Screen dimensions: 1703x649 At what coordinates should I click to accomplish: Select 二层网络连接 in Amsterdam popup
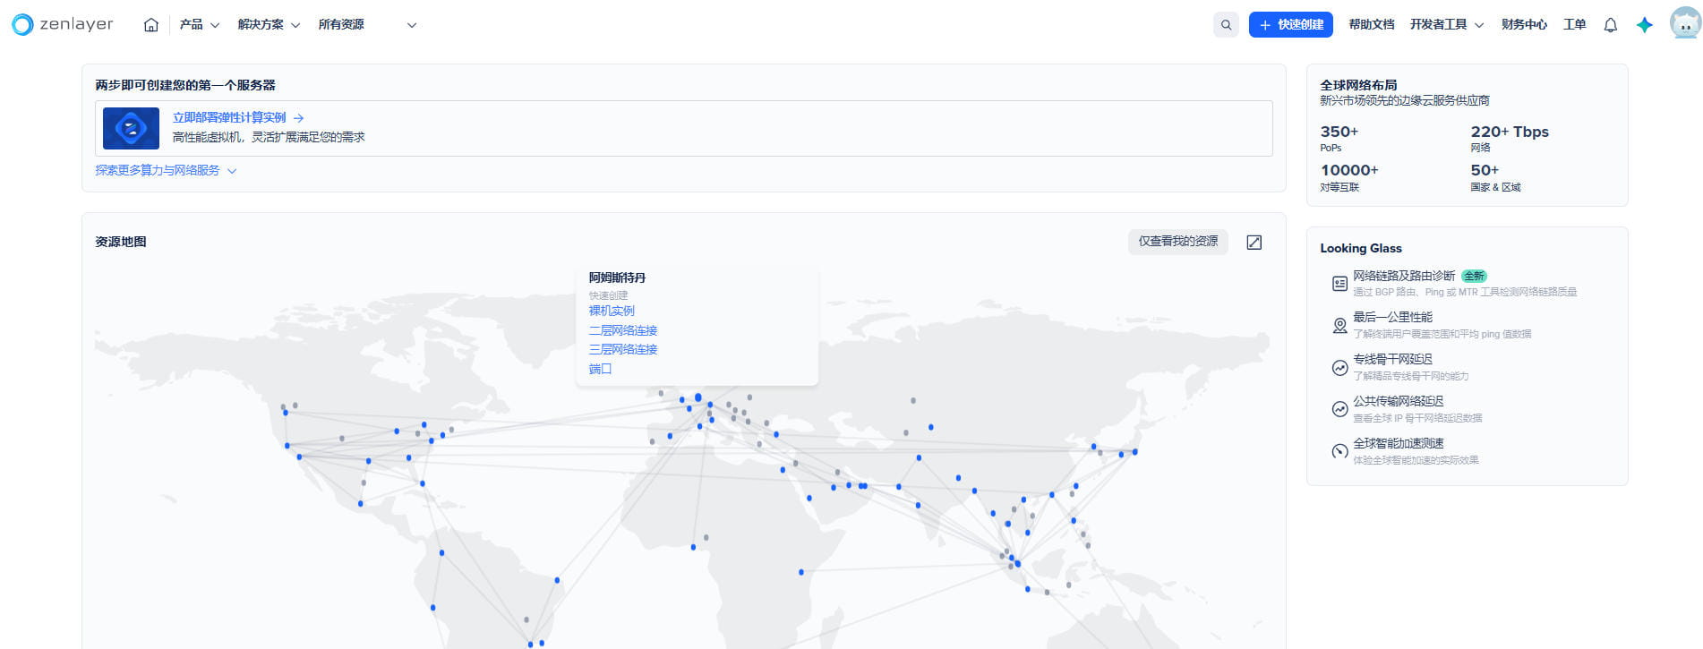pos(623,330)
